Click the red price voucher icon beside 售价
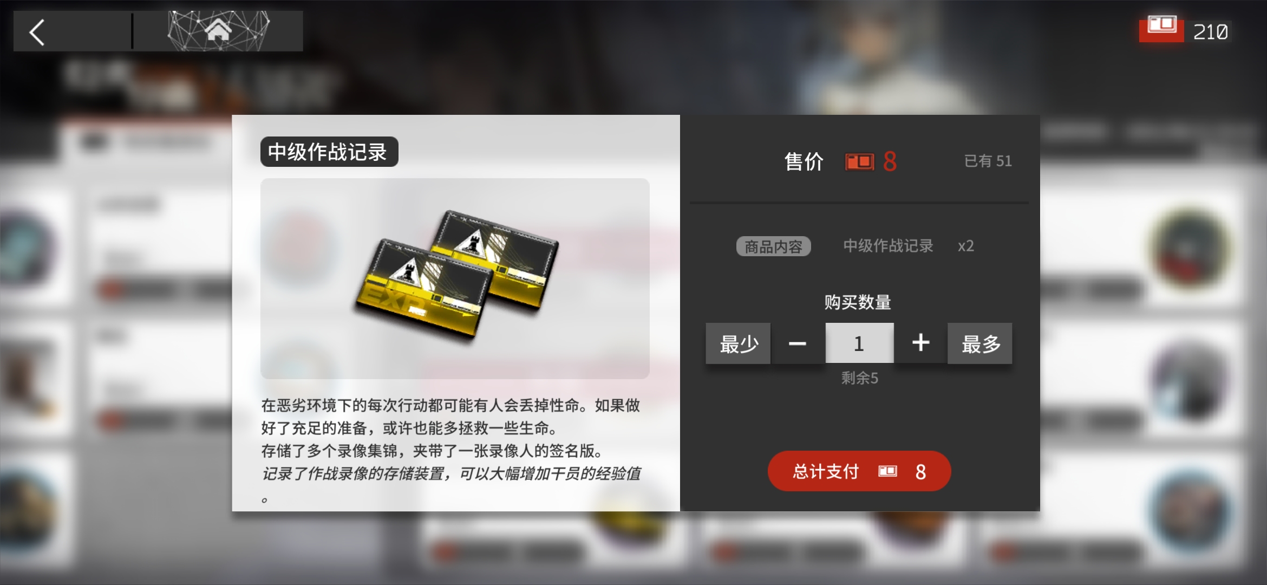Screen dimensions: 1267x585 (x=860, y=161)
